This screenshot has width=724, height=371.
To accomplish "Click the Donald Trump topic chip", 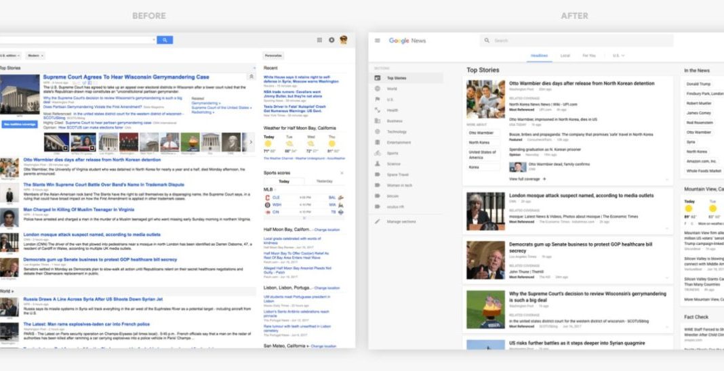I will coord(698,84).
